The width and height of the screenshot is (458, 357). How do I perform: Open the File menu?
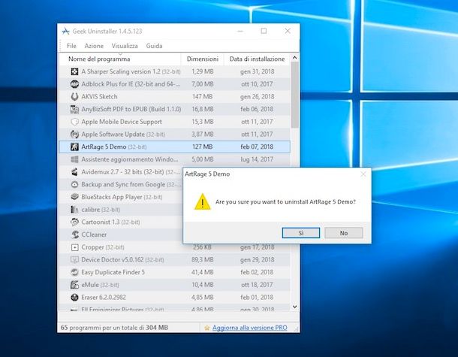click(71, 46)
